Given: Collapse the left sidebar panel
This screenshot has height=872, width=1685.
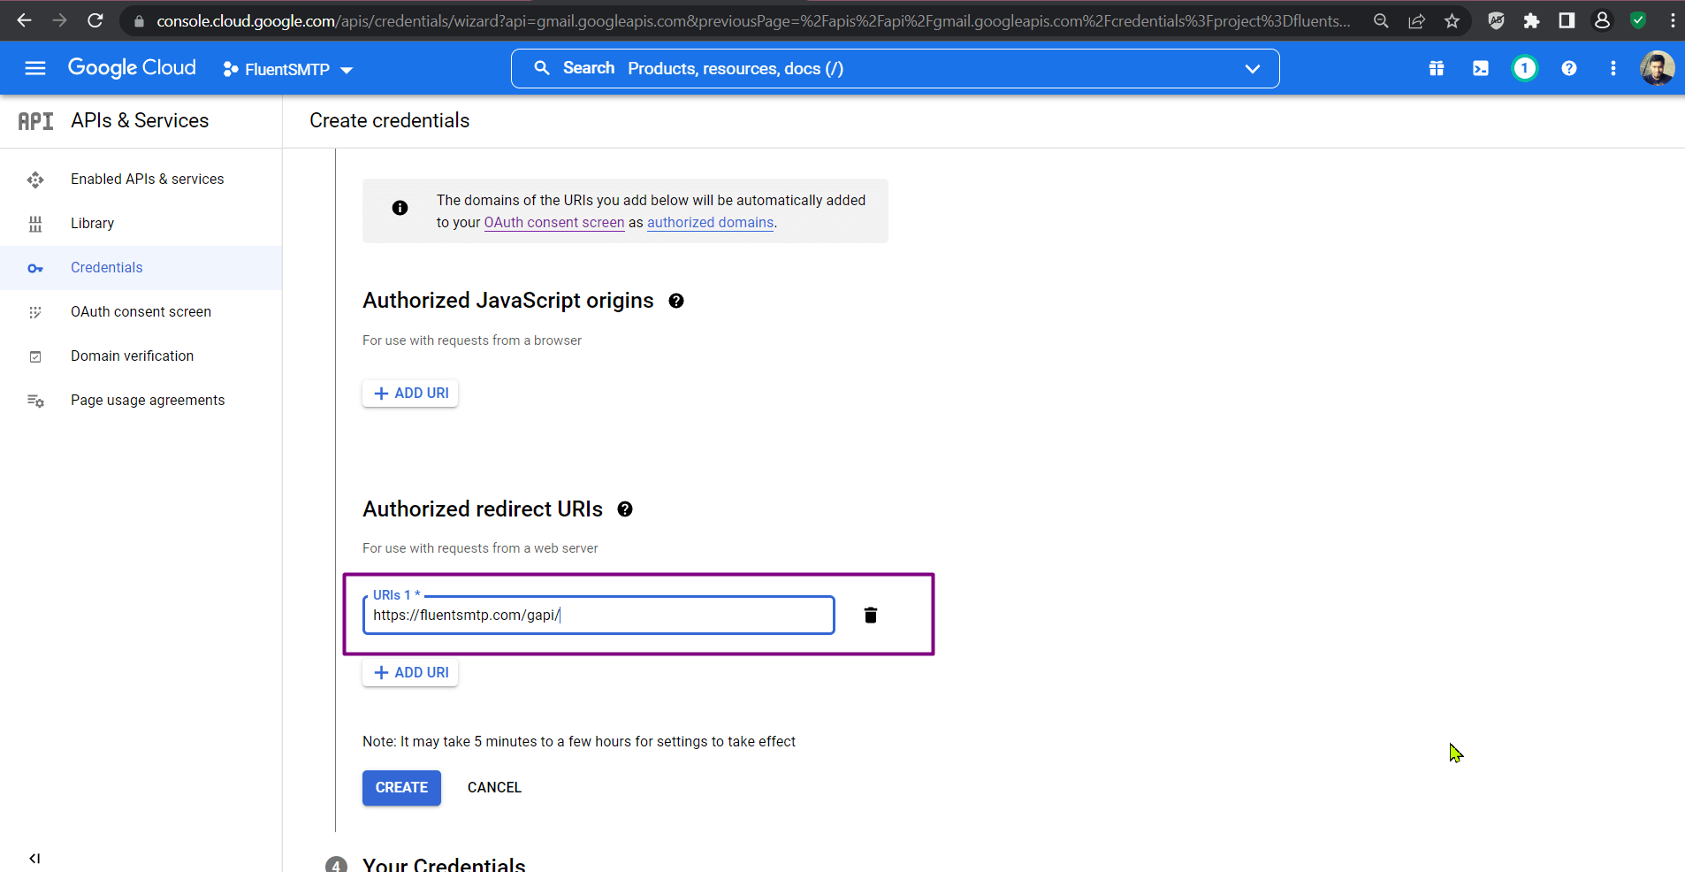Looking at the screenshot, I should click(34, 858).
